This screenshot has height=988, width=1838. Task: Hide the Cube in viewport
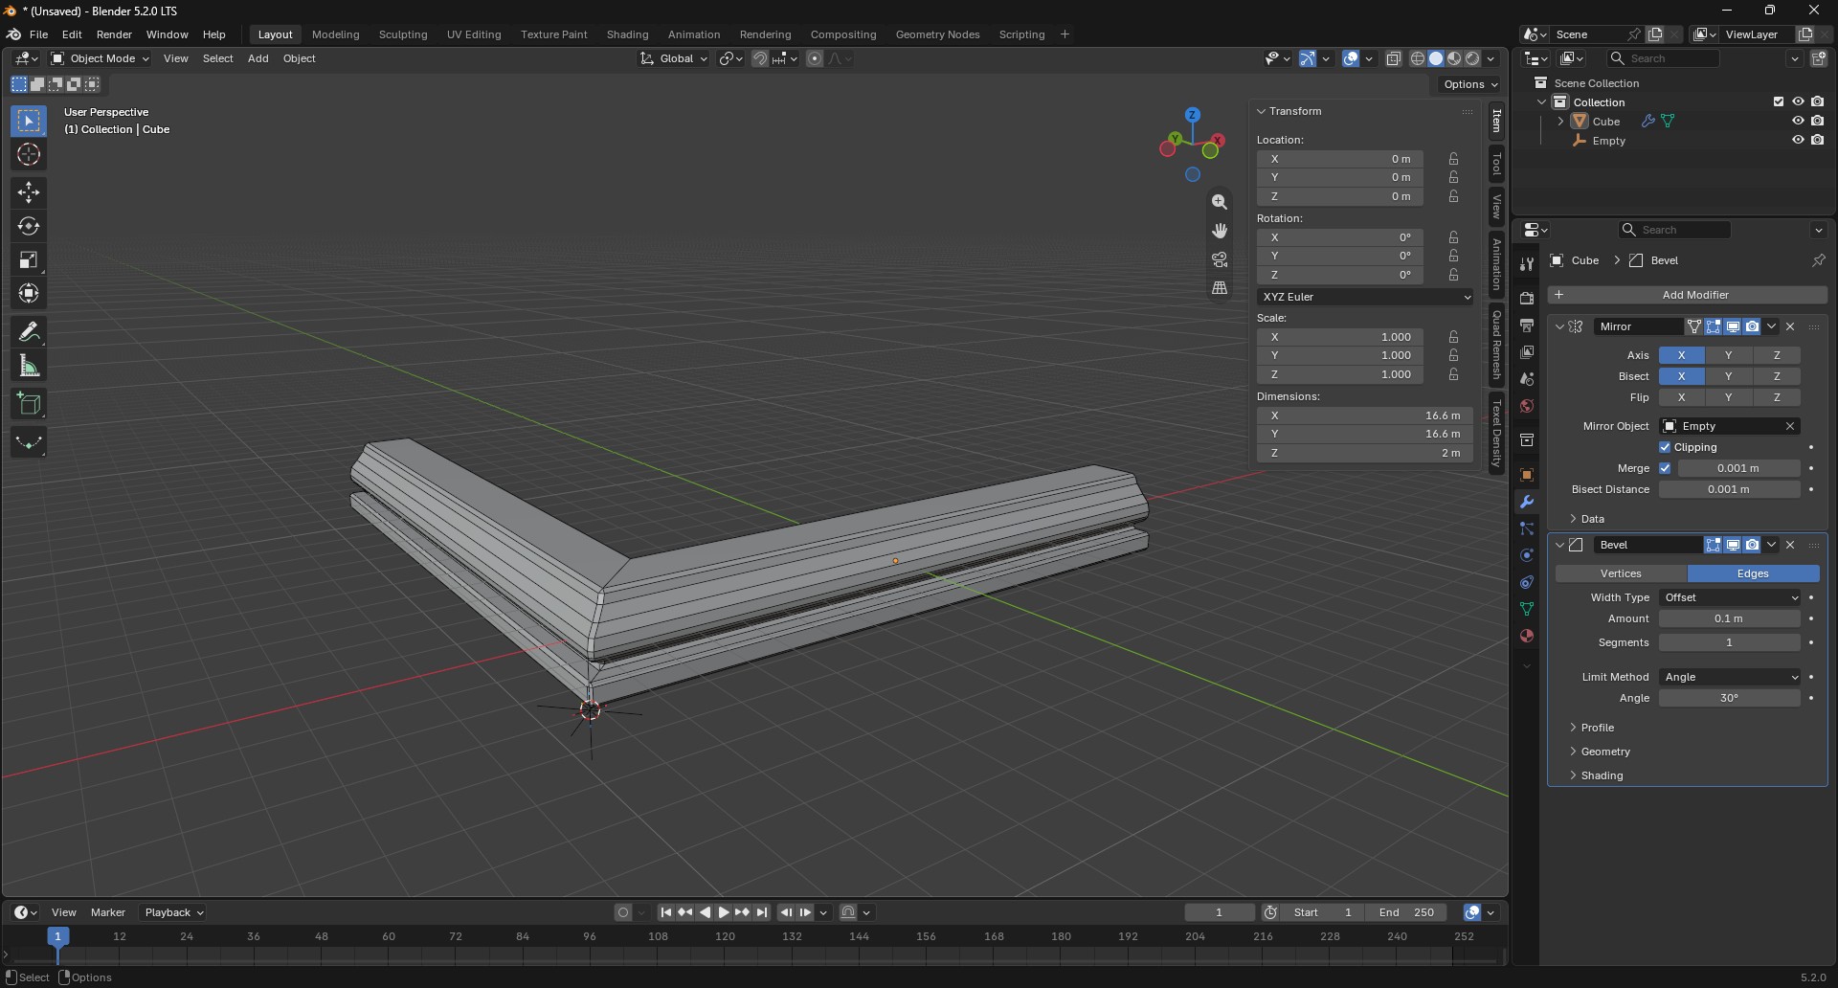(x=1798, y=122)
